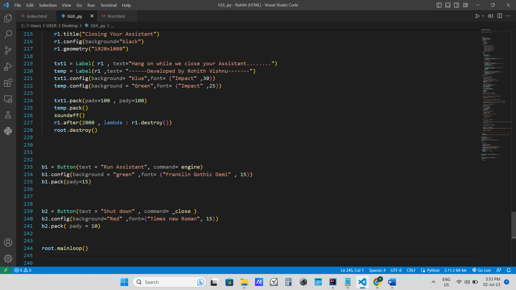Show hidden system tray icons

click(433, 282)
